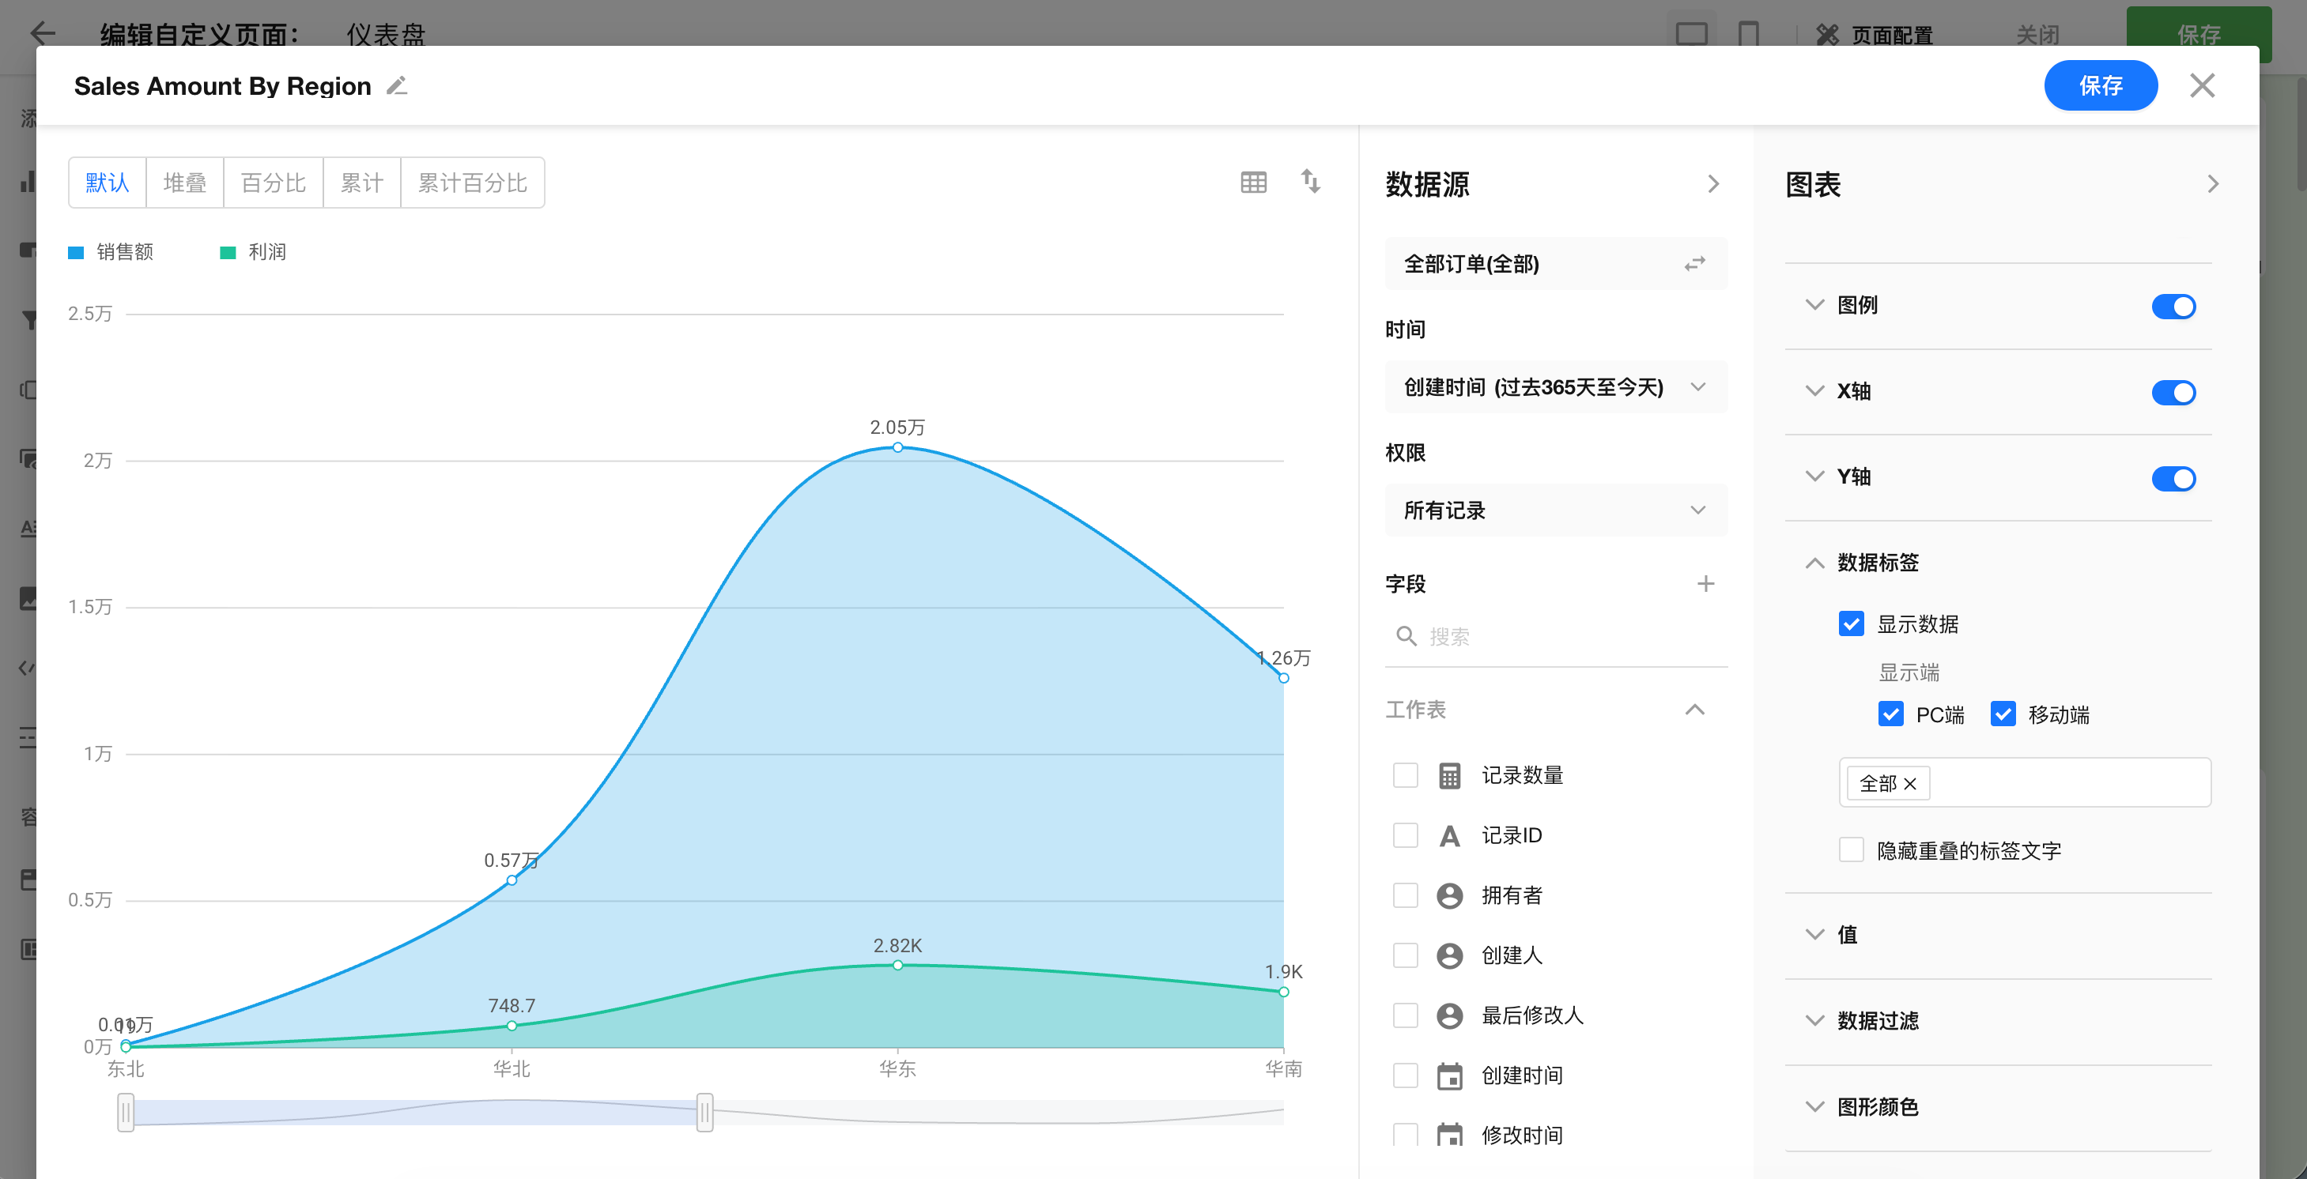The image size is (2307, 1179).
Task: Click the user icon beside 创建人
Action: tap(1449, 955)
